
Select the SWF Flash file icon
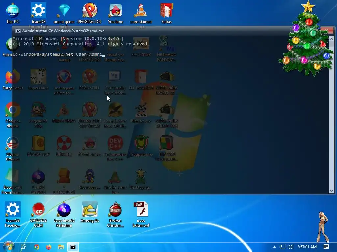point(141,214)
